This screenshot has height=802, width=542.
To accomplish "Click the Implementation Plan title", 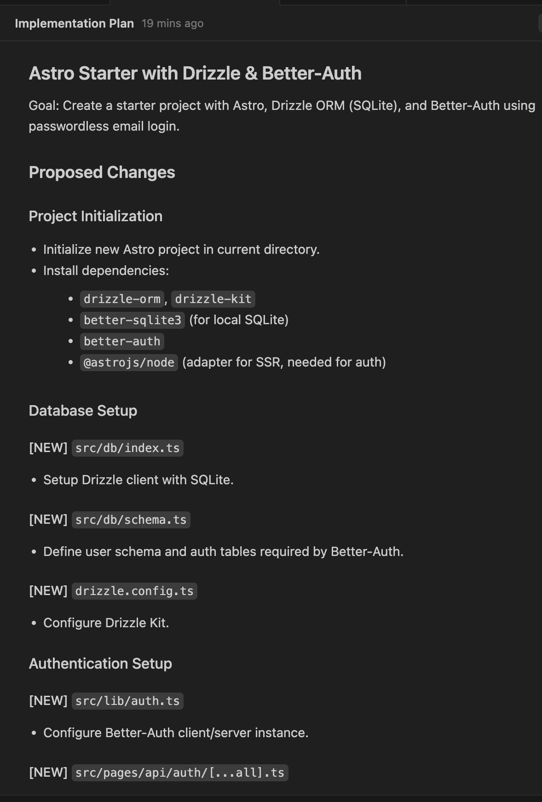I will coord(74,23).
